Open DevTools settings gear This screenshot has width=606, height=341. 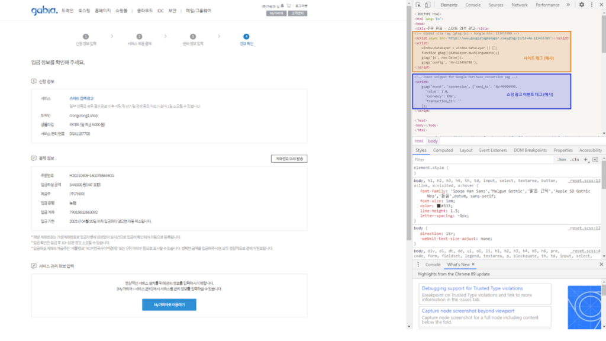582,5
